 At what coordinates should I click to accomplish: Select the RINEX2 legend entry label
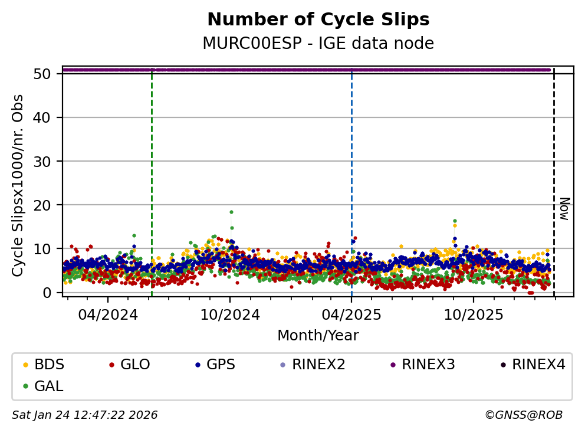coord(318,365)
